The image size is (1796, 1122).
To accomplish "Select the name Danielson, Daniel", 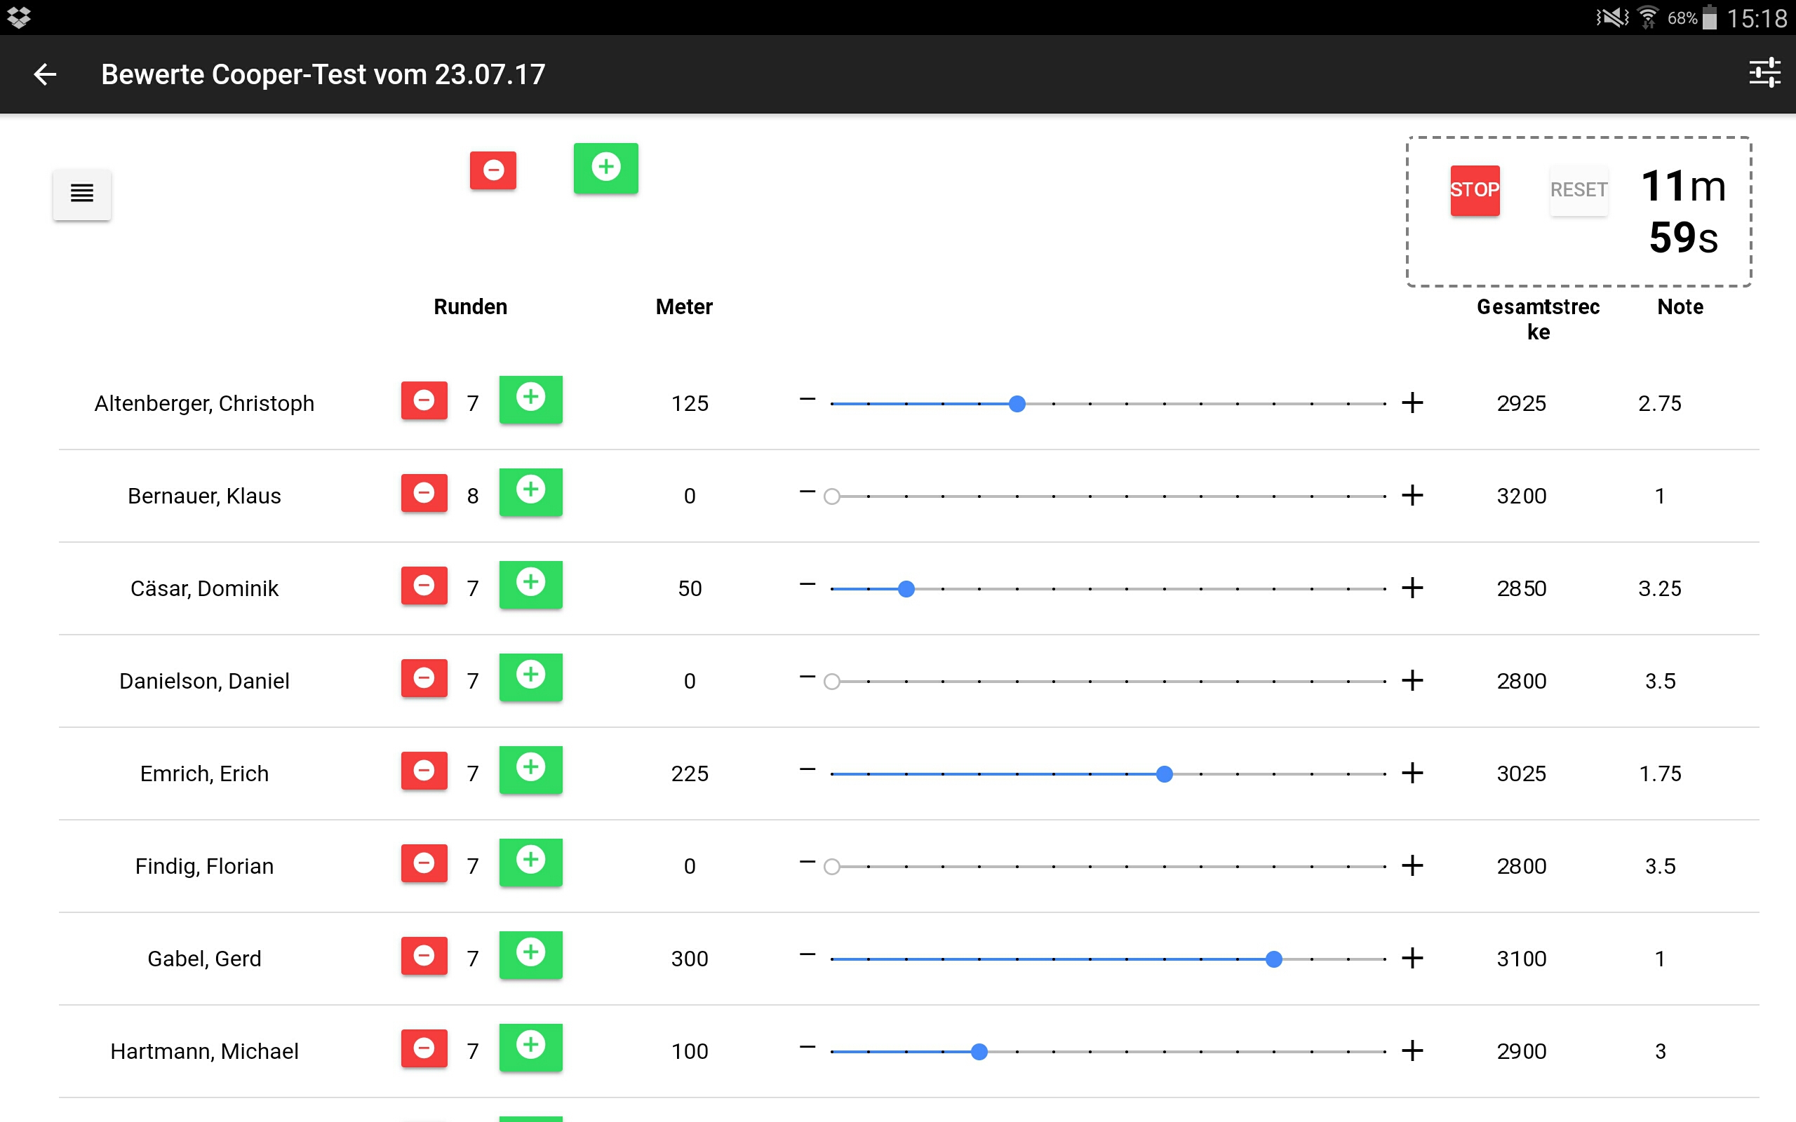I will (204, 681).
